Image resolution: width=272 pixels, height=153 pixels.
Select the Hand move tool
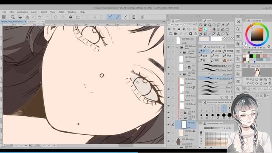pos(205,25)
